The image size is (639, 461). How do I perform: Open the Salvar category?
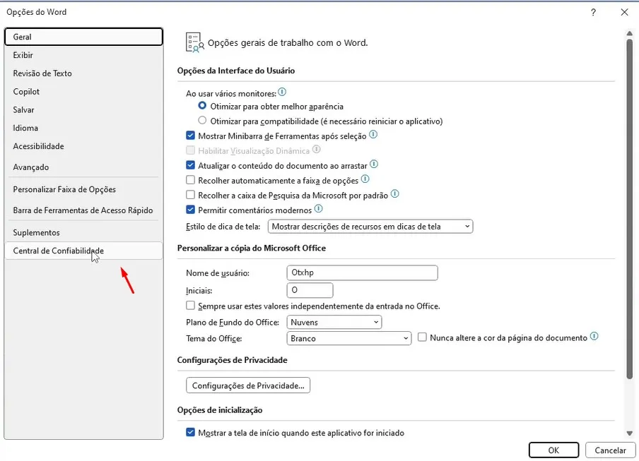[x=83, y=110]
